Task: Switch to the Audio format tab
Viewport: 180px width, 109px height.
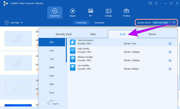Action: 123,34
